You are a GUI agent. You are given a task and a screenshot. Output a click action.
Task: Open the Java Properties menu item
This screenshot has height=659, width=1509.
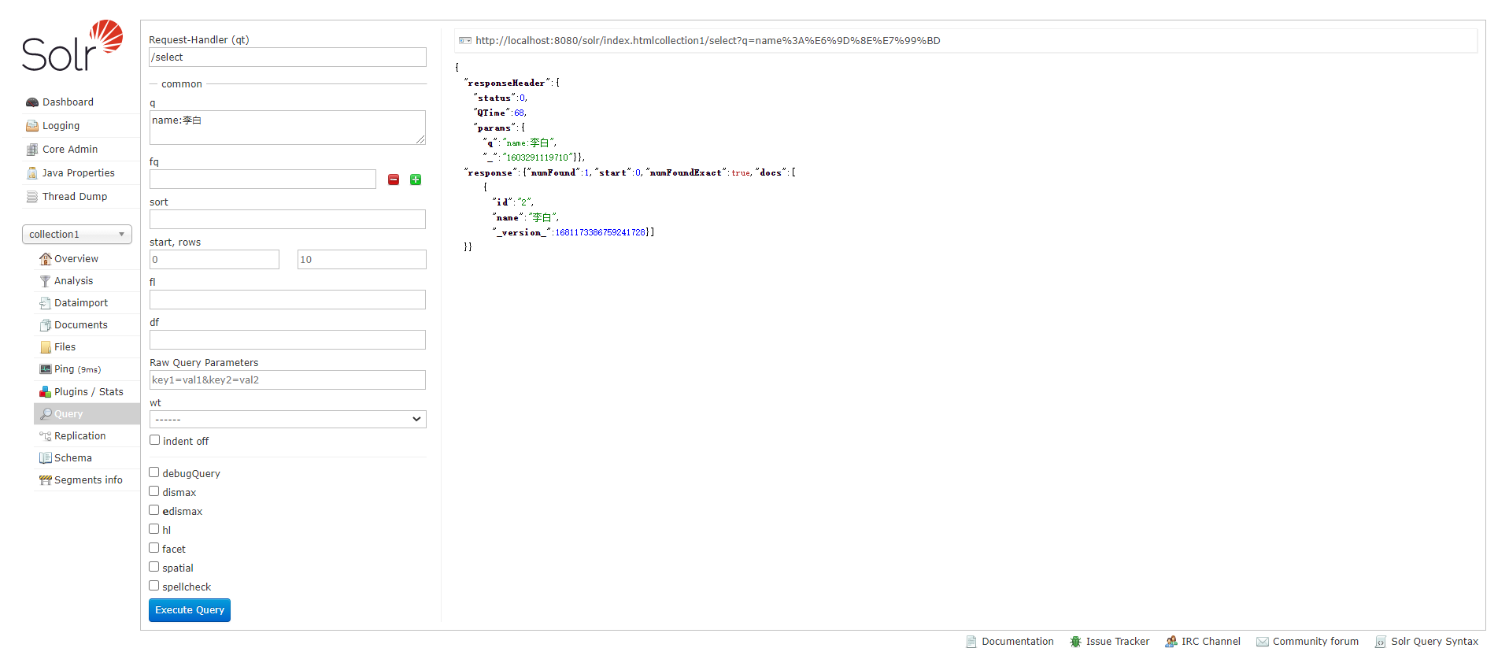(x=79, y=173)
